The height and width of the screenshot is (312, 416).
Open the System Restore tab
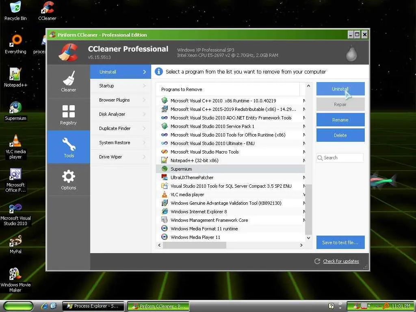[121, 143]
